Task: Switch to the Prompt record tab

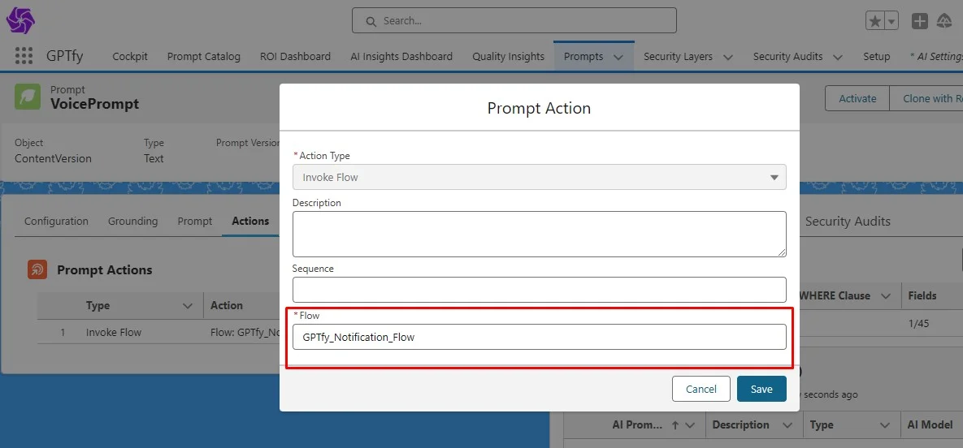Action: [x=195, y=221]
